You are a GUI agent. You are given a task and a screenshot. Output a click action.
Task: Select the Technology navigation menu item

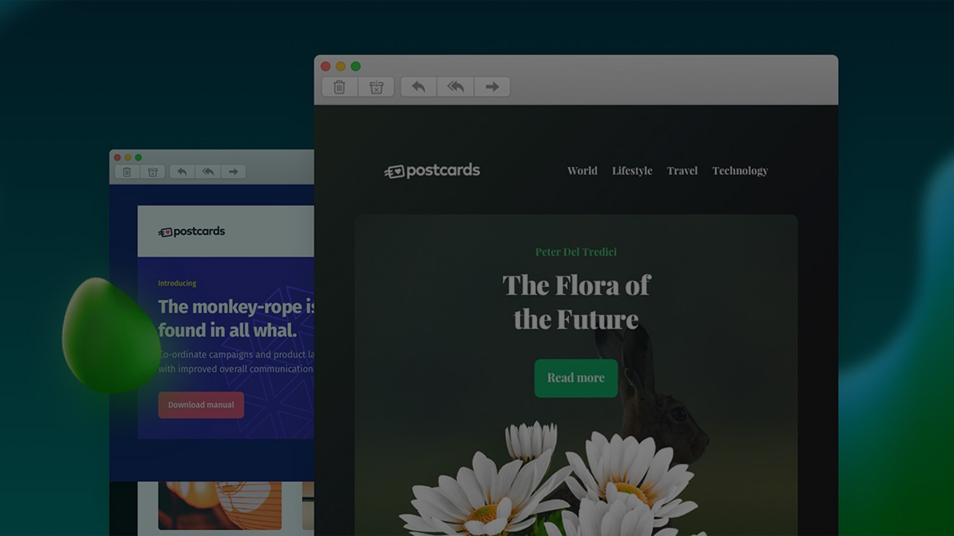(740, 170)
